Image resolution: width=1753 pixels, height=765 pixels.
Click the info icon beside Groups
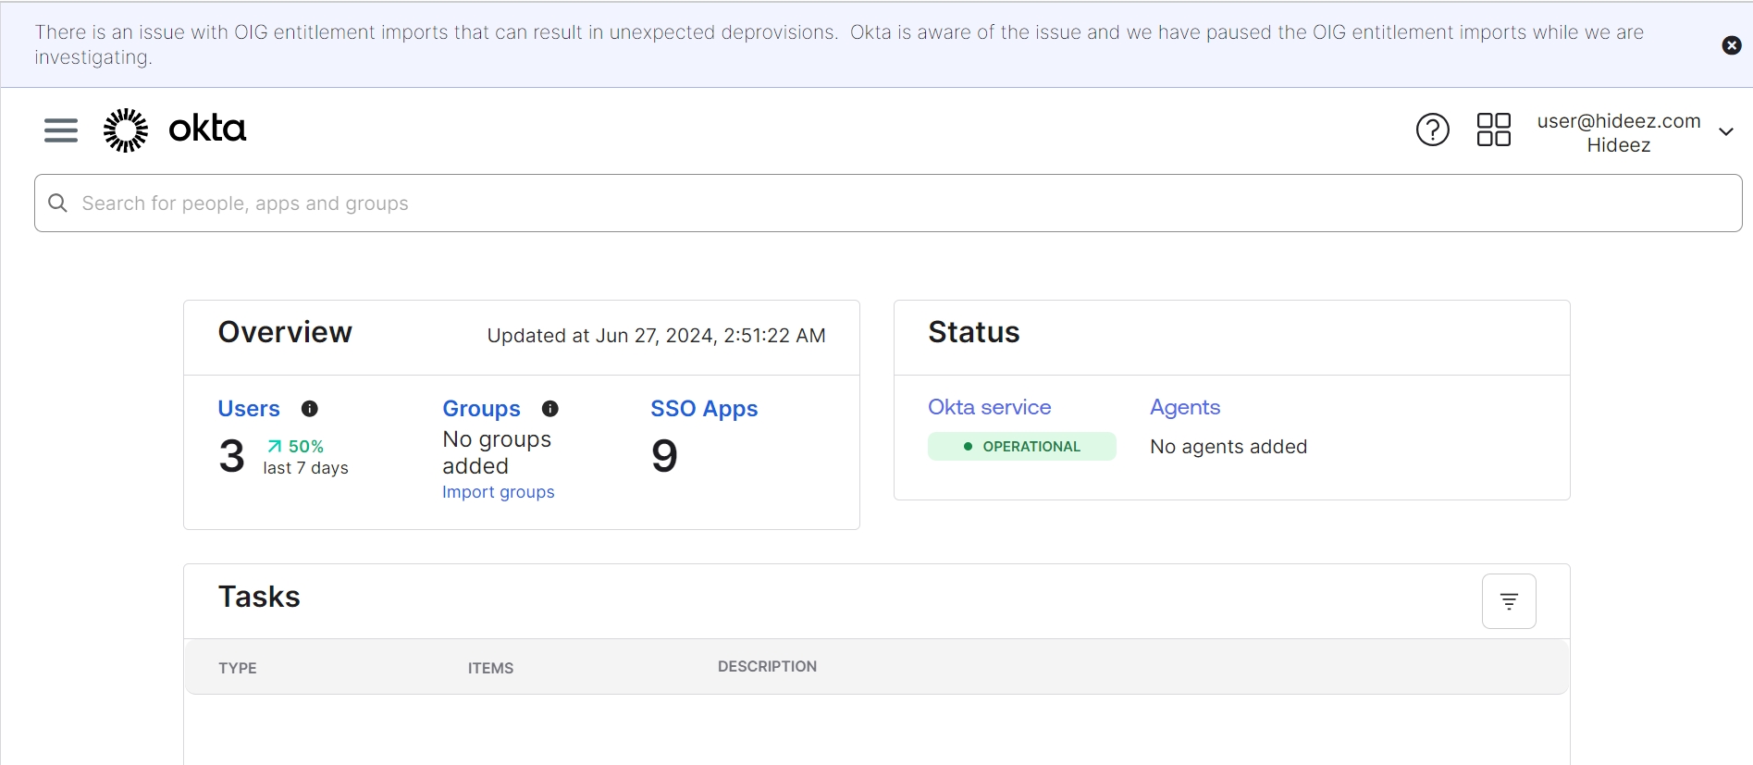point(550,409)
